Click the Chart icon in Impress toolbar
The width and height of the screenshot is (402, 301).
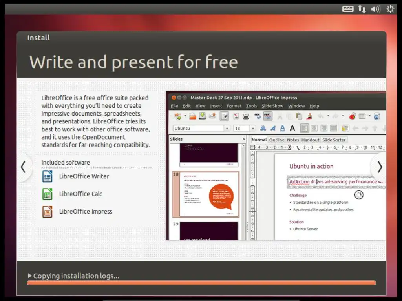[353, 116]
